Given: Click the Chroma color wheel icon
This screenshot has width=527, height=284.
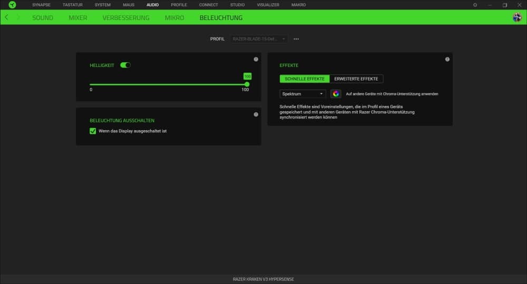Looking at the screenshot, I should tap(336, 94).
